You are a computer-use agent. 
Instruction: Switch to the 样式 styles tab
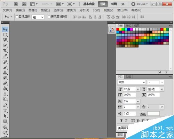point(128,26)
